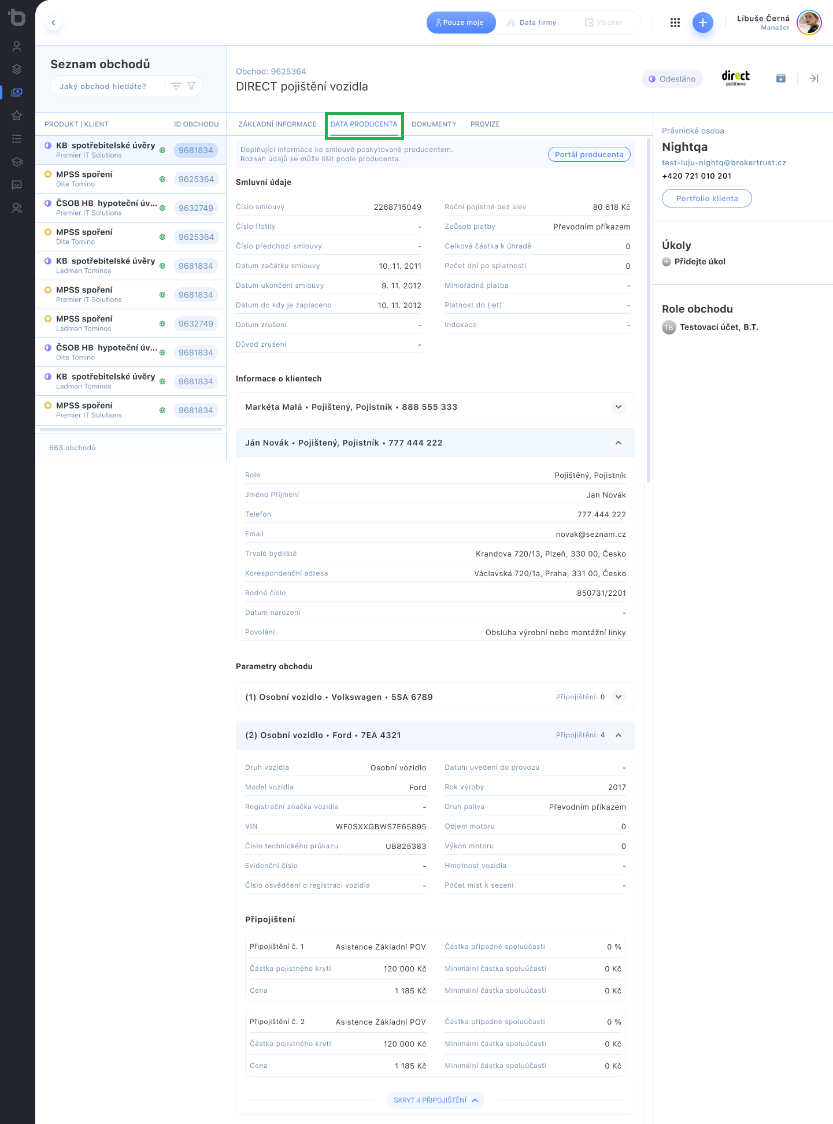The width and height of the screenshot is (833, 1124).
Task: Select ČSOB HB hypoteční Premier IT Solutions row
Action: (131, 208)
